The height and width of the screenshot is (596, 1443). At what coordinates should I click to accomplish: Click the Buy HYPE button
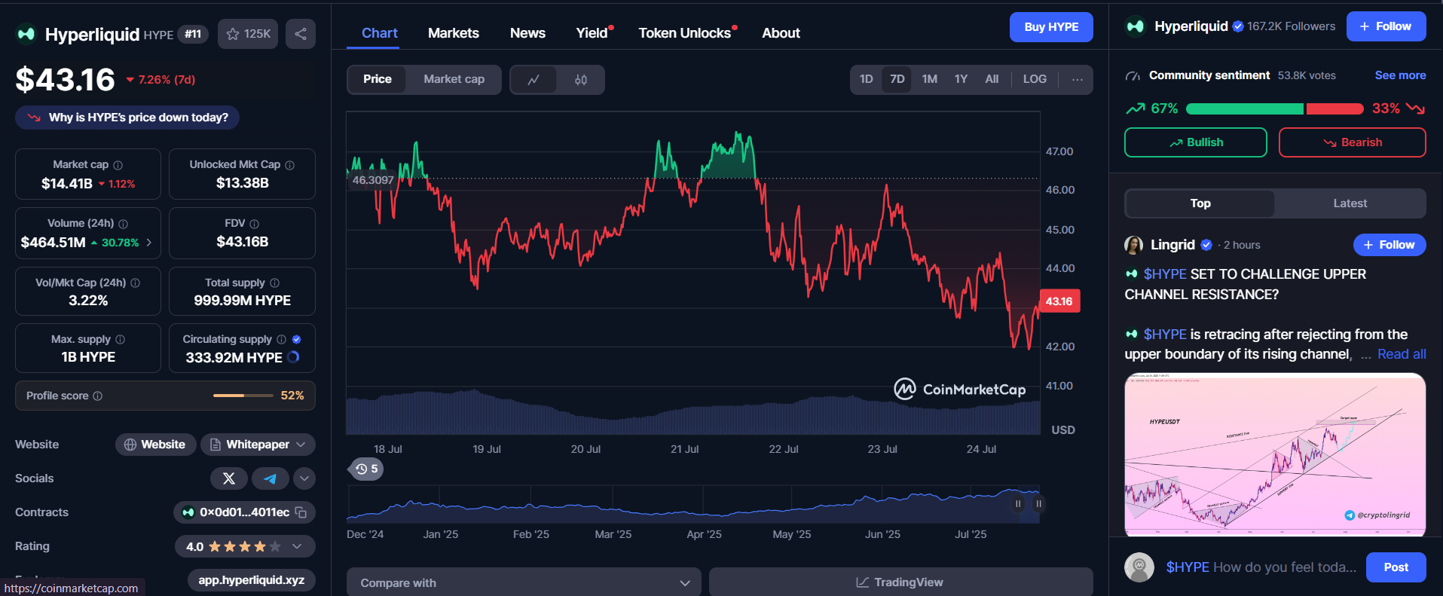point(1051,27)
